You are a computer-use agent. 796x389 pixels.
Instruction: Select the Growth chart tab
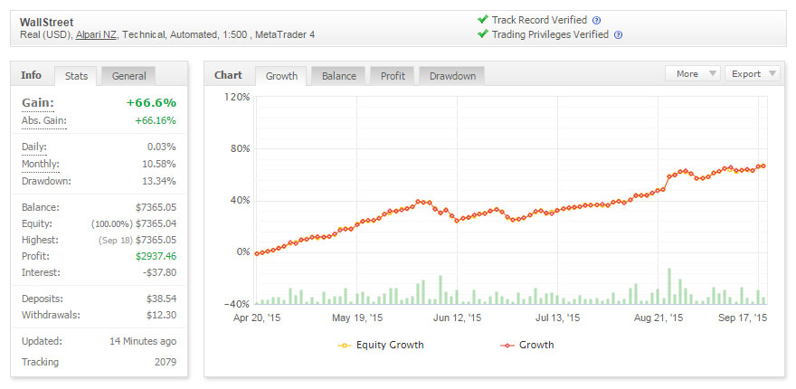click(281, 76)
